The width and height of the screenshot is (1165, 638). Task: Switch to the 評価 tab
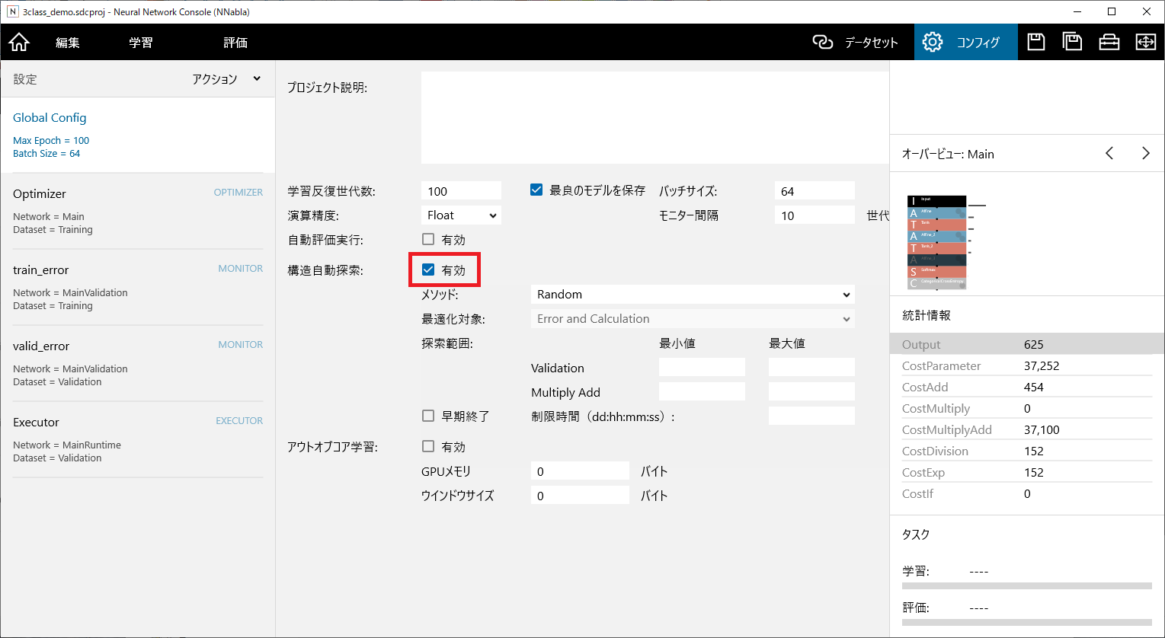pyautogui.click(x=235, y=43)
